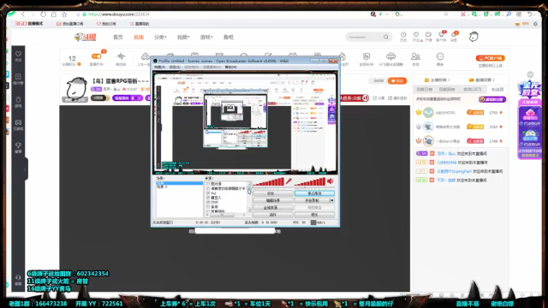Click the streamer's cartoon avatar
548x308 pixels.
pos(76,88)
